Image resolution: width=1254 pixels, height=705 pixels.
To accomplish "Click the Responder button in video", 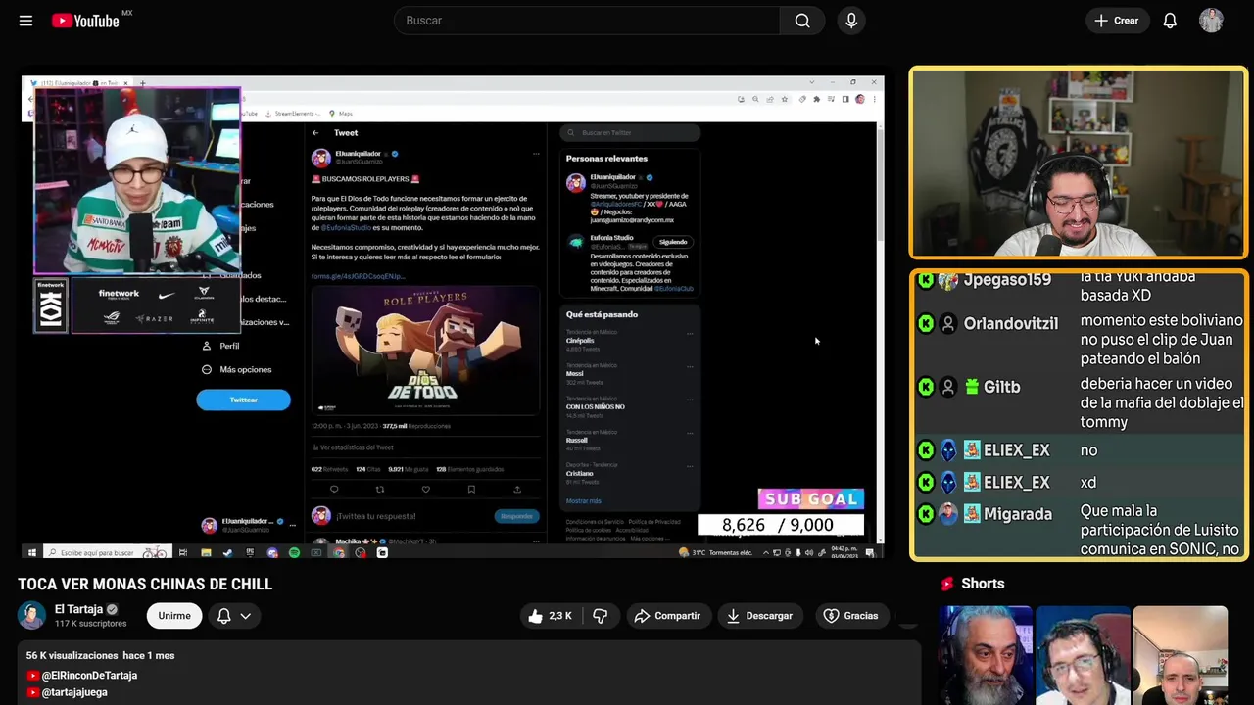I will coord(516,516).
